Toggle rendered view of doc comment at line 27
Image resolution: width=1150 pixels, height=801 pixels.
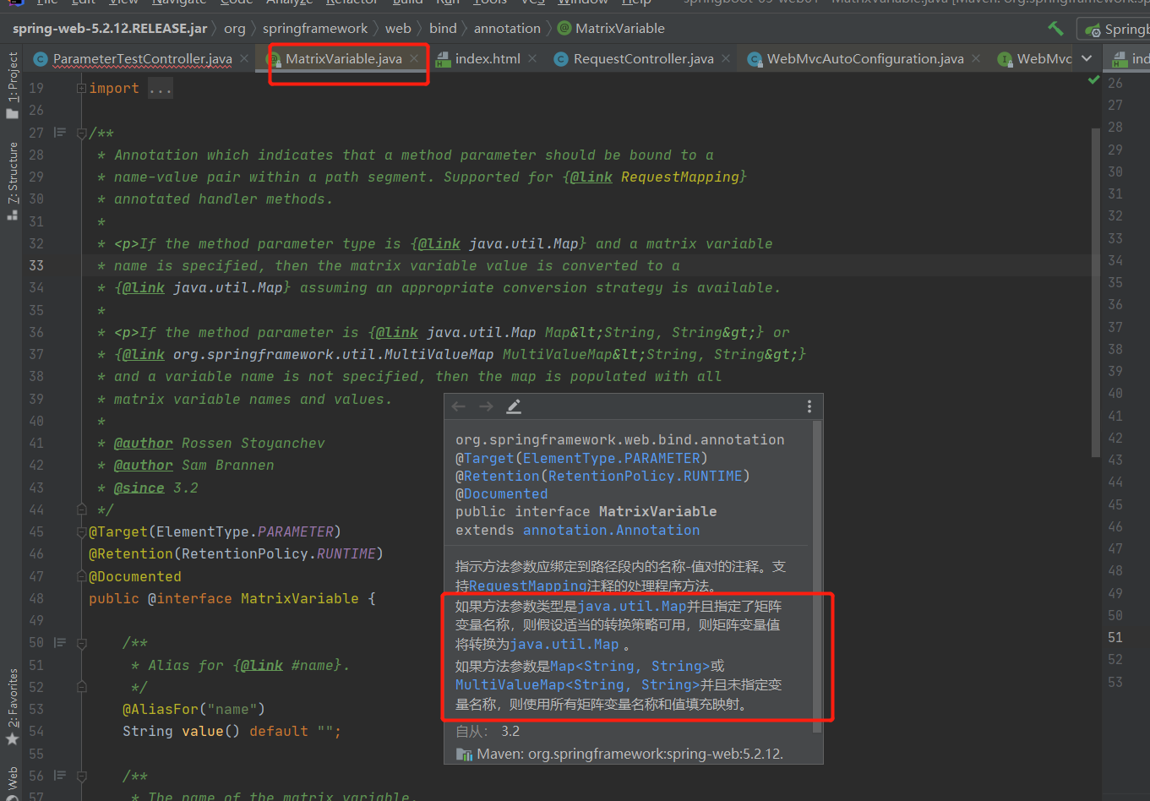click(x=60, y=133)
